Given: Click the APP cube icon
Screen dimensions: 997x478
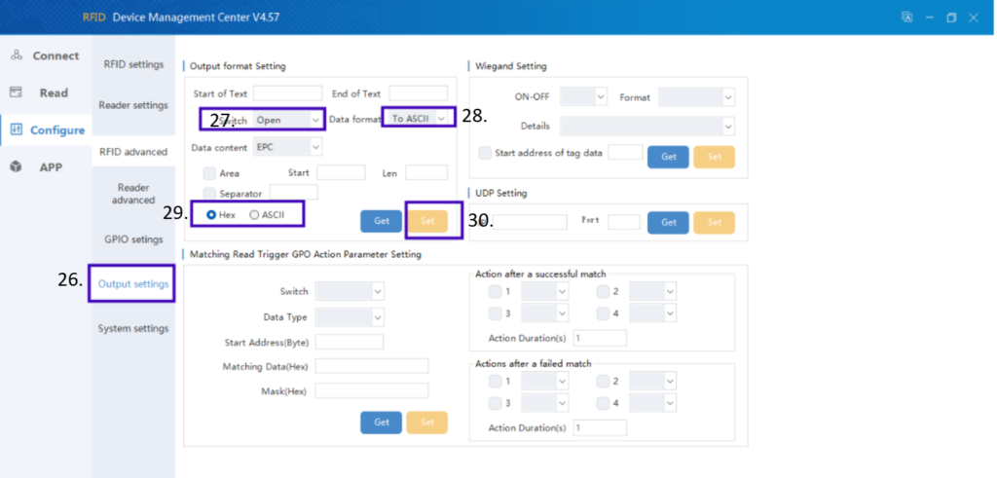Looking at the screenshot, I should (17, 166).
